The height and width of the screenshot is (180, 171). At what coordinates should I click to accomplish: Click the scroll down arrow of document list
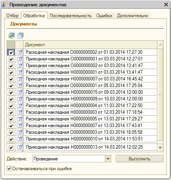(160, 148)
